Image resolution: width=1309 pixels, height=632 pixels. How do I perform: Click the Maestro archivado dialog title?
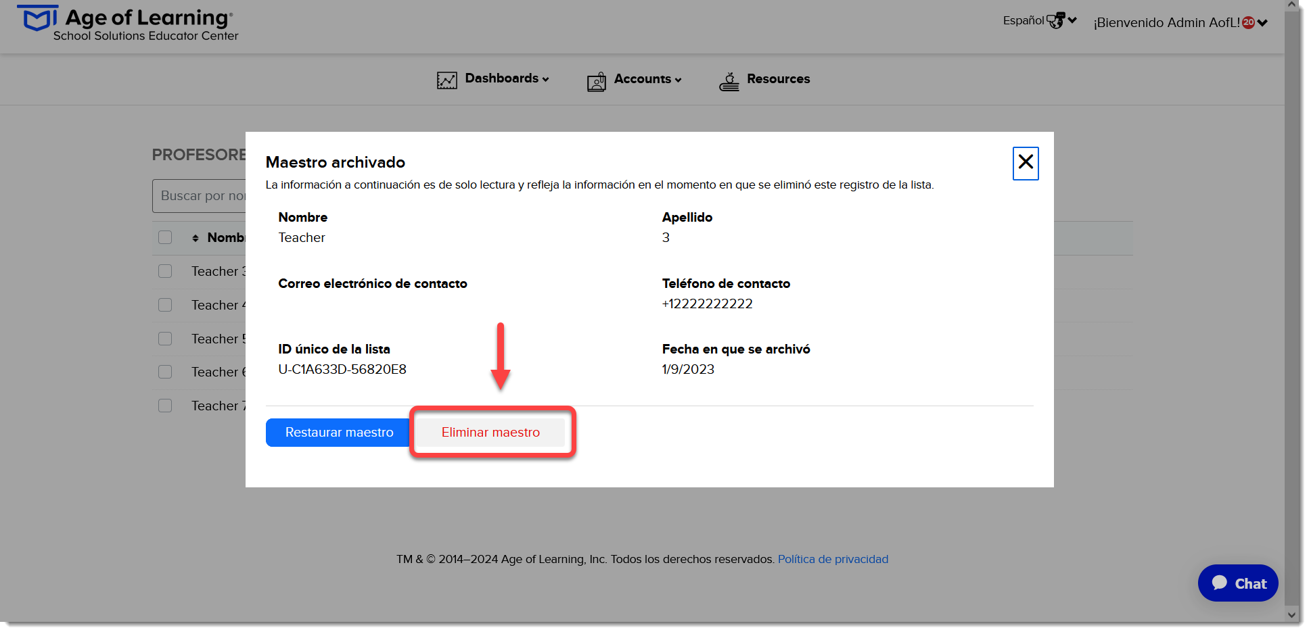(336, 162)
